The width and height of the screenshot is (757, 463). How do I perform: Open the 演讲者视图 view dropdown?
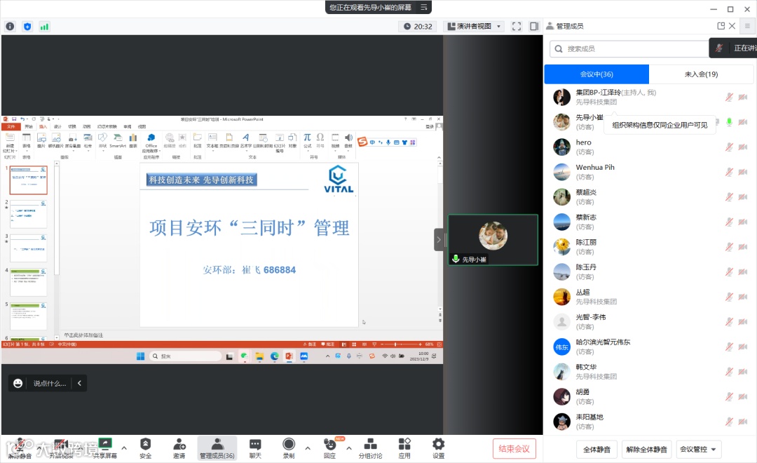coord(474,26)
